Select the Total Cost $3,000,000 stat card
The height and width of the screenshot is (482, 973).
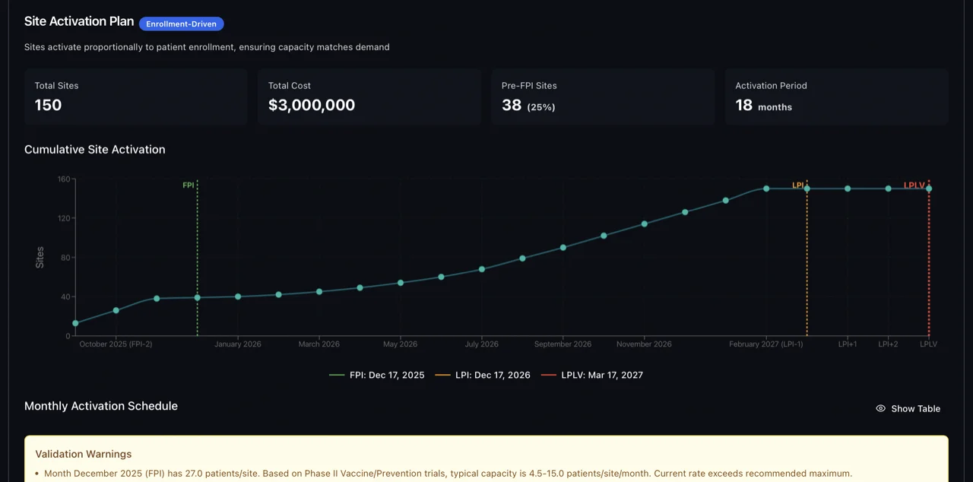(x=369, y=97)
